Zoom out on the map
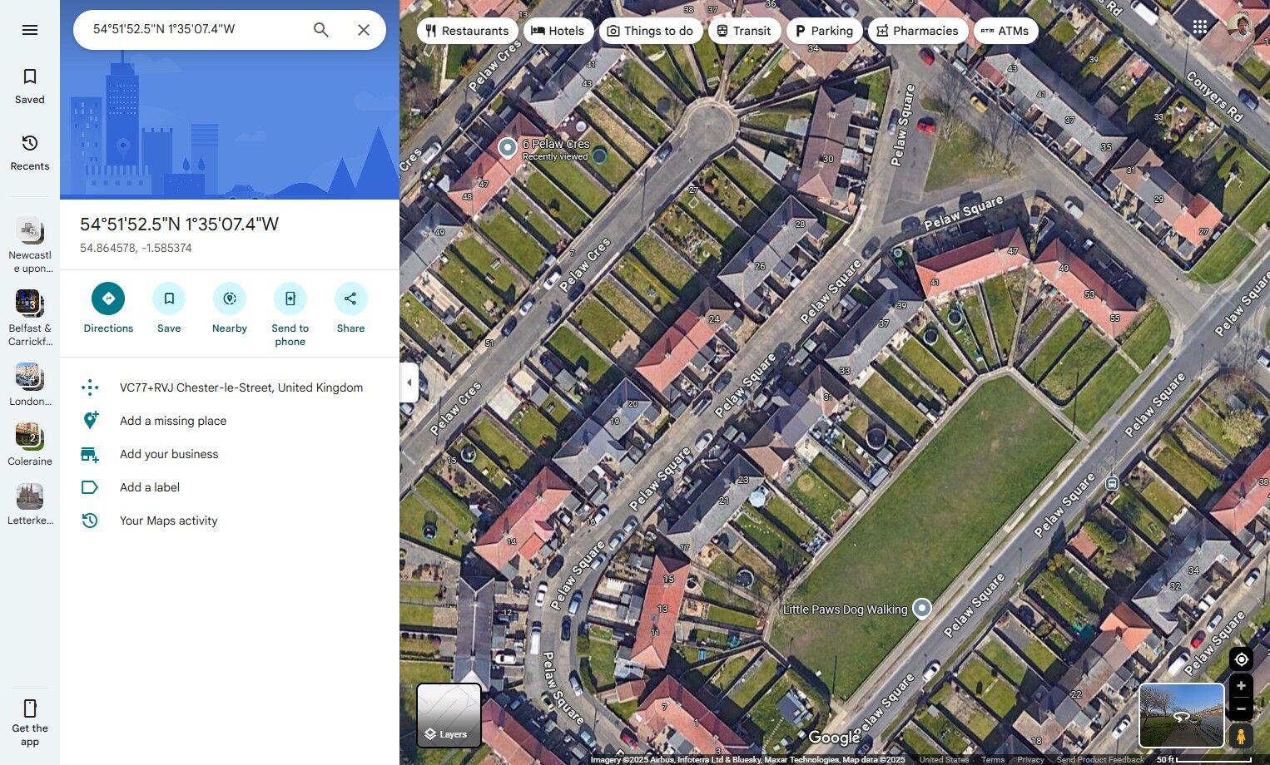This screenshot has height=765, width=1270. click(x=1241, y=709)
